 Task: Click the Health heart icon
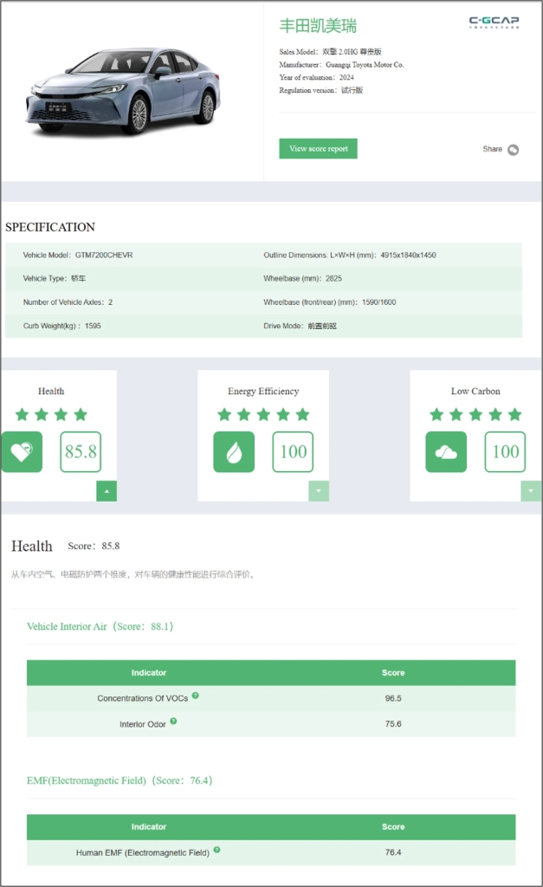22,451
